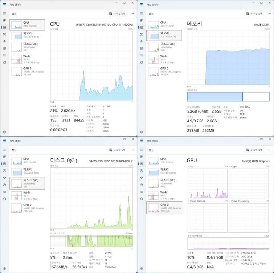The image size is (274, 273).
Task: Click the disk transfer rate graph
Action: click(x=91, y=241)
